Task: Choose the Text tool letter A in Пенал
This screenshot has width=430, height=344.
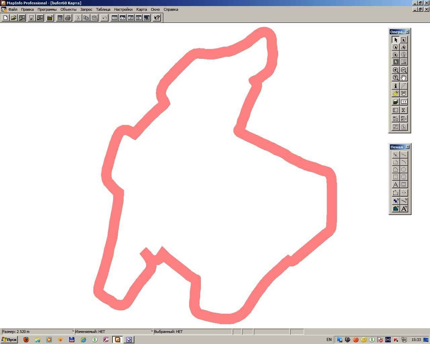Action: pyautogui.click(x=395, y=184)
